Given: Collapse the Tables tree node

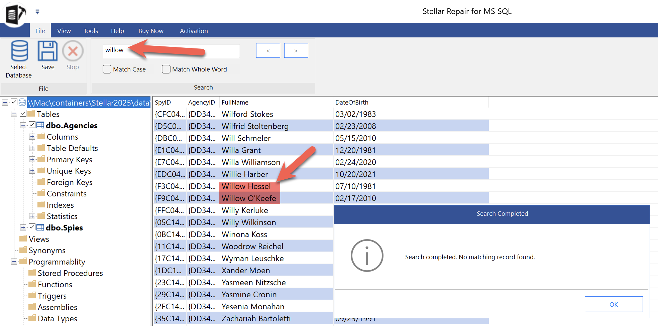Looking at the screenshot, I should [x=14, y=114].
